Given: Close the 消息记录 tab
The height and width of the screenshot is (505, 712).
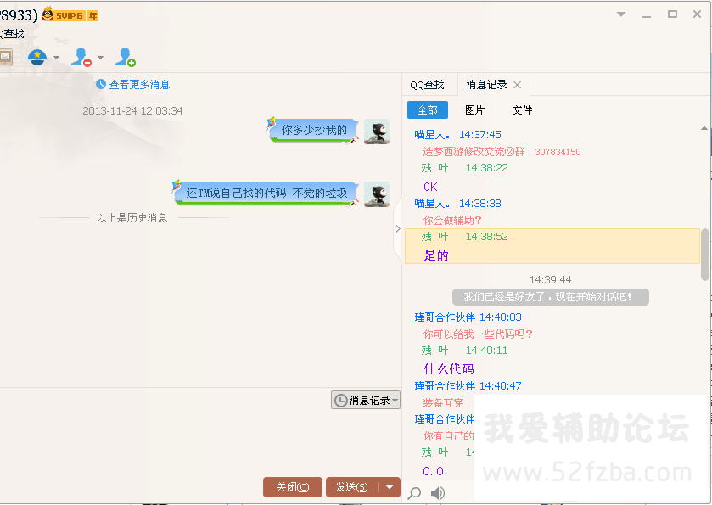Looking at the screenshot, I should 517,85.
